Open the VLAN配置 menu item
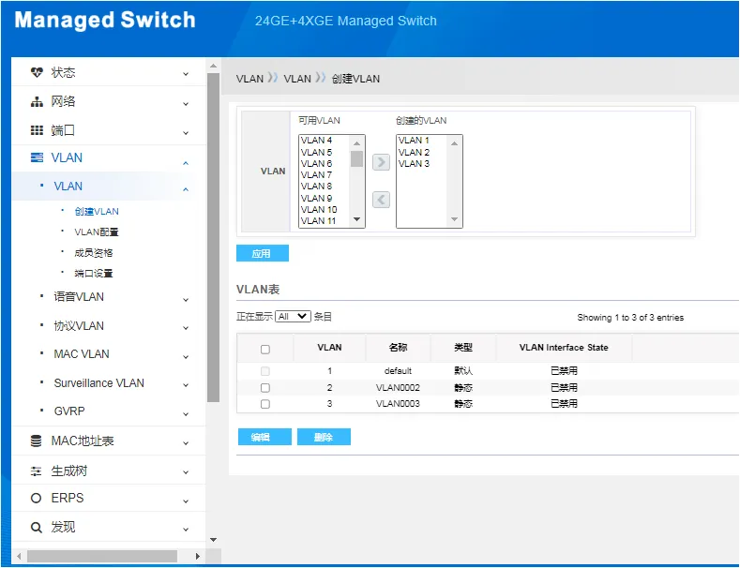The width and height of the screenshot is (740, 568). coord(97,232)
